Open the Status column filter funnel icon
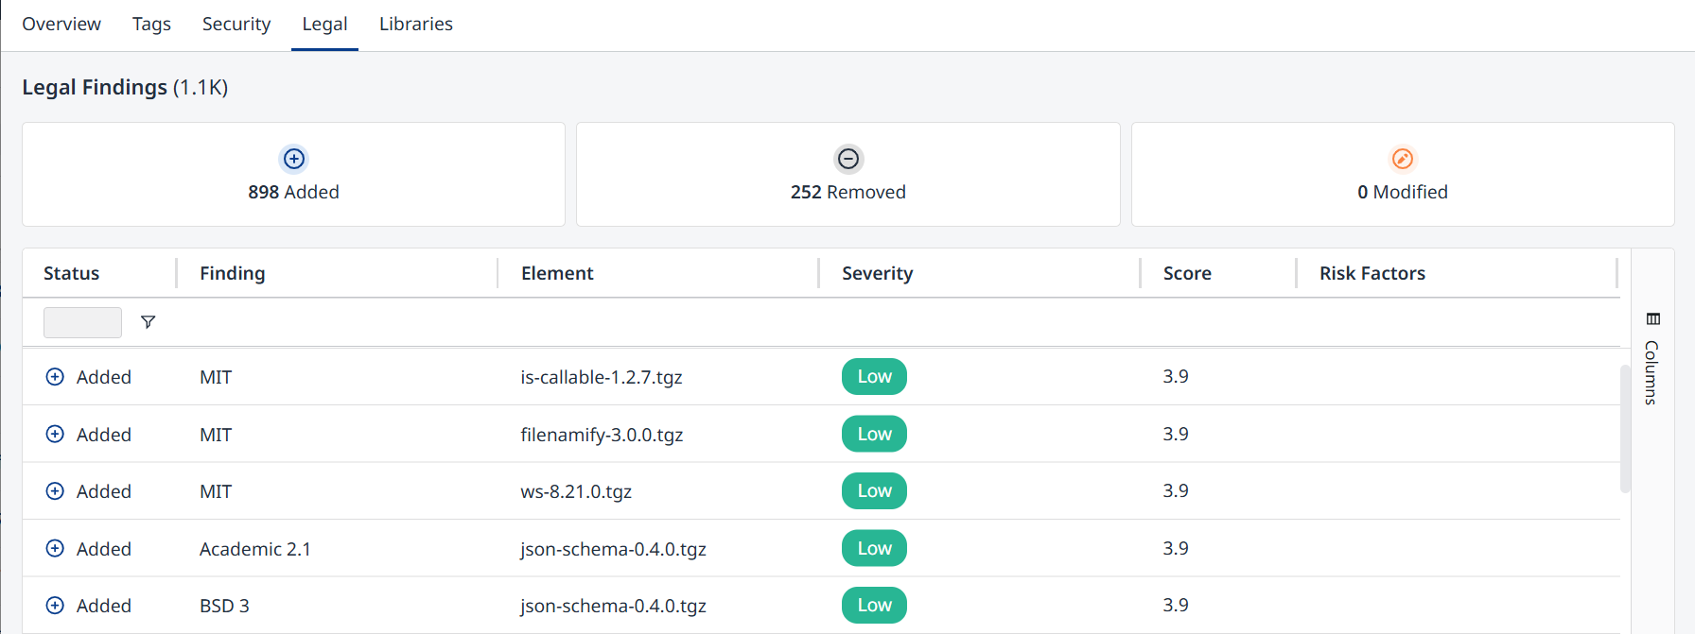Viewport: 1695px width, 634px height. (148, 322)
